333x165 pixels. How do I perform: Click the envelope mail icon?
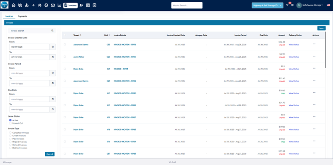pyautogui.click(x=53, y=5)
